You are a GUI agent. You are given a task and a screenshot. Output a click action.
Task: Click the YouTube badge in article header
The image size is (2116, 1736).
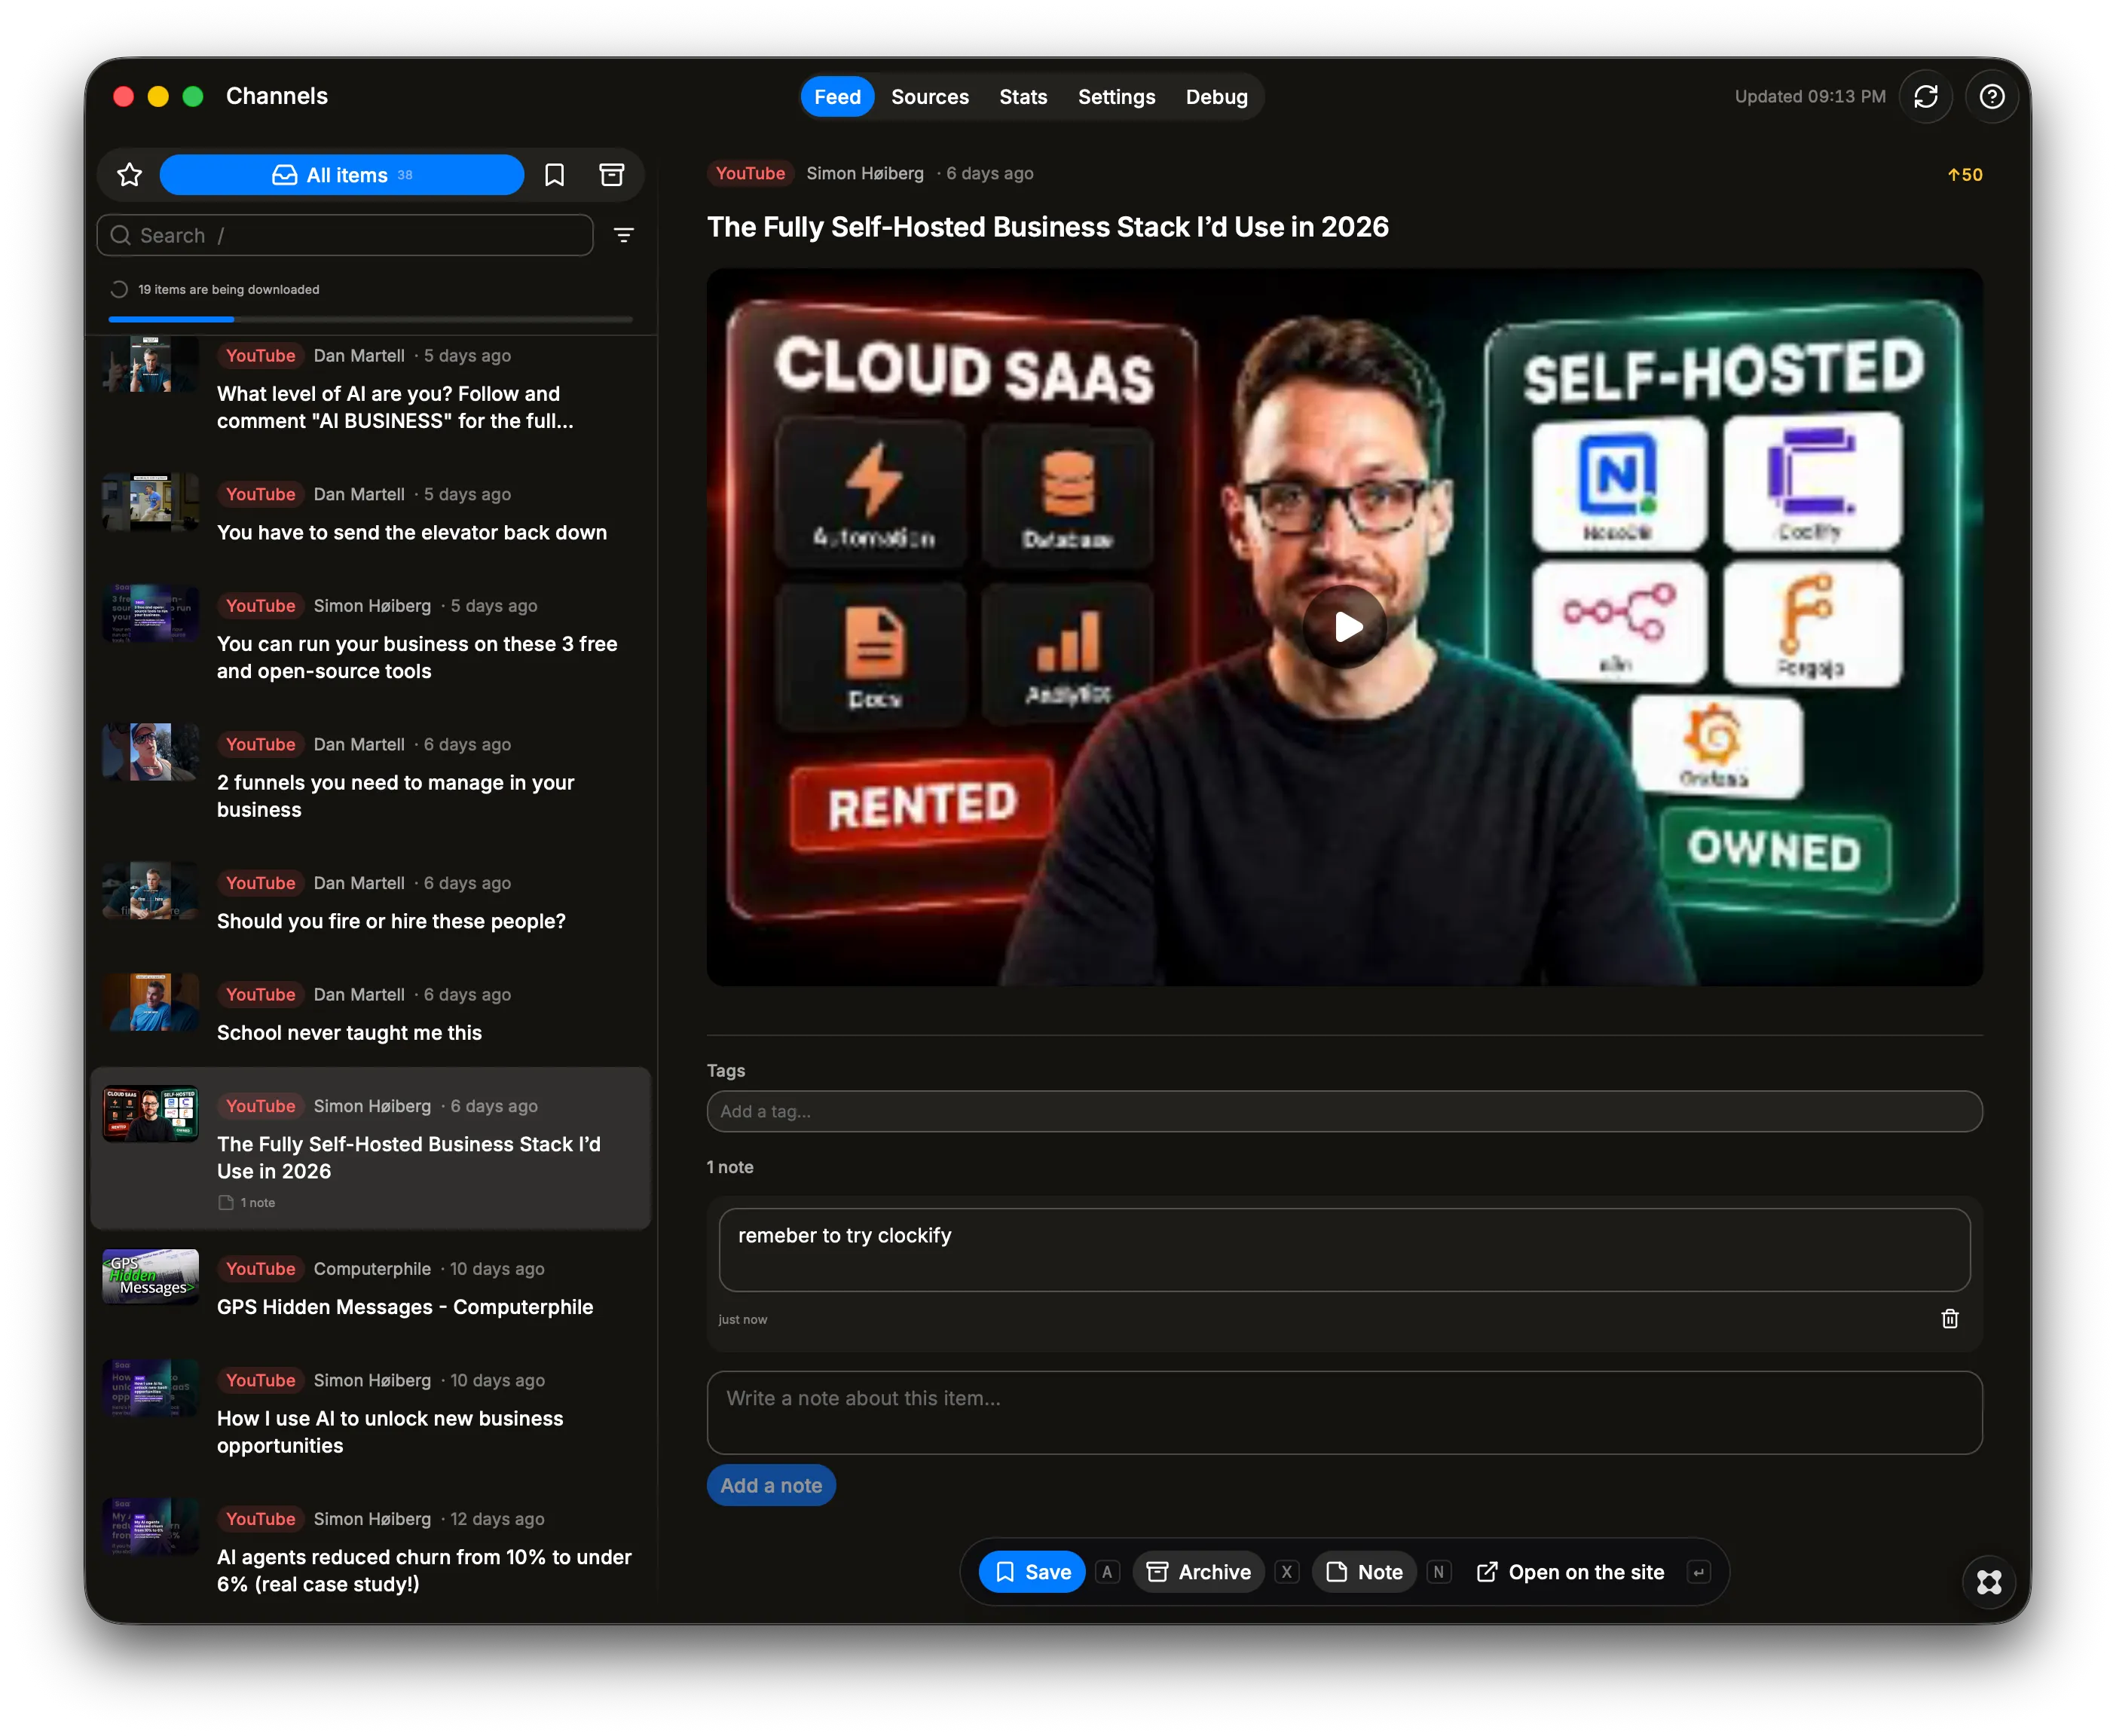point(750,174)
